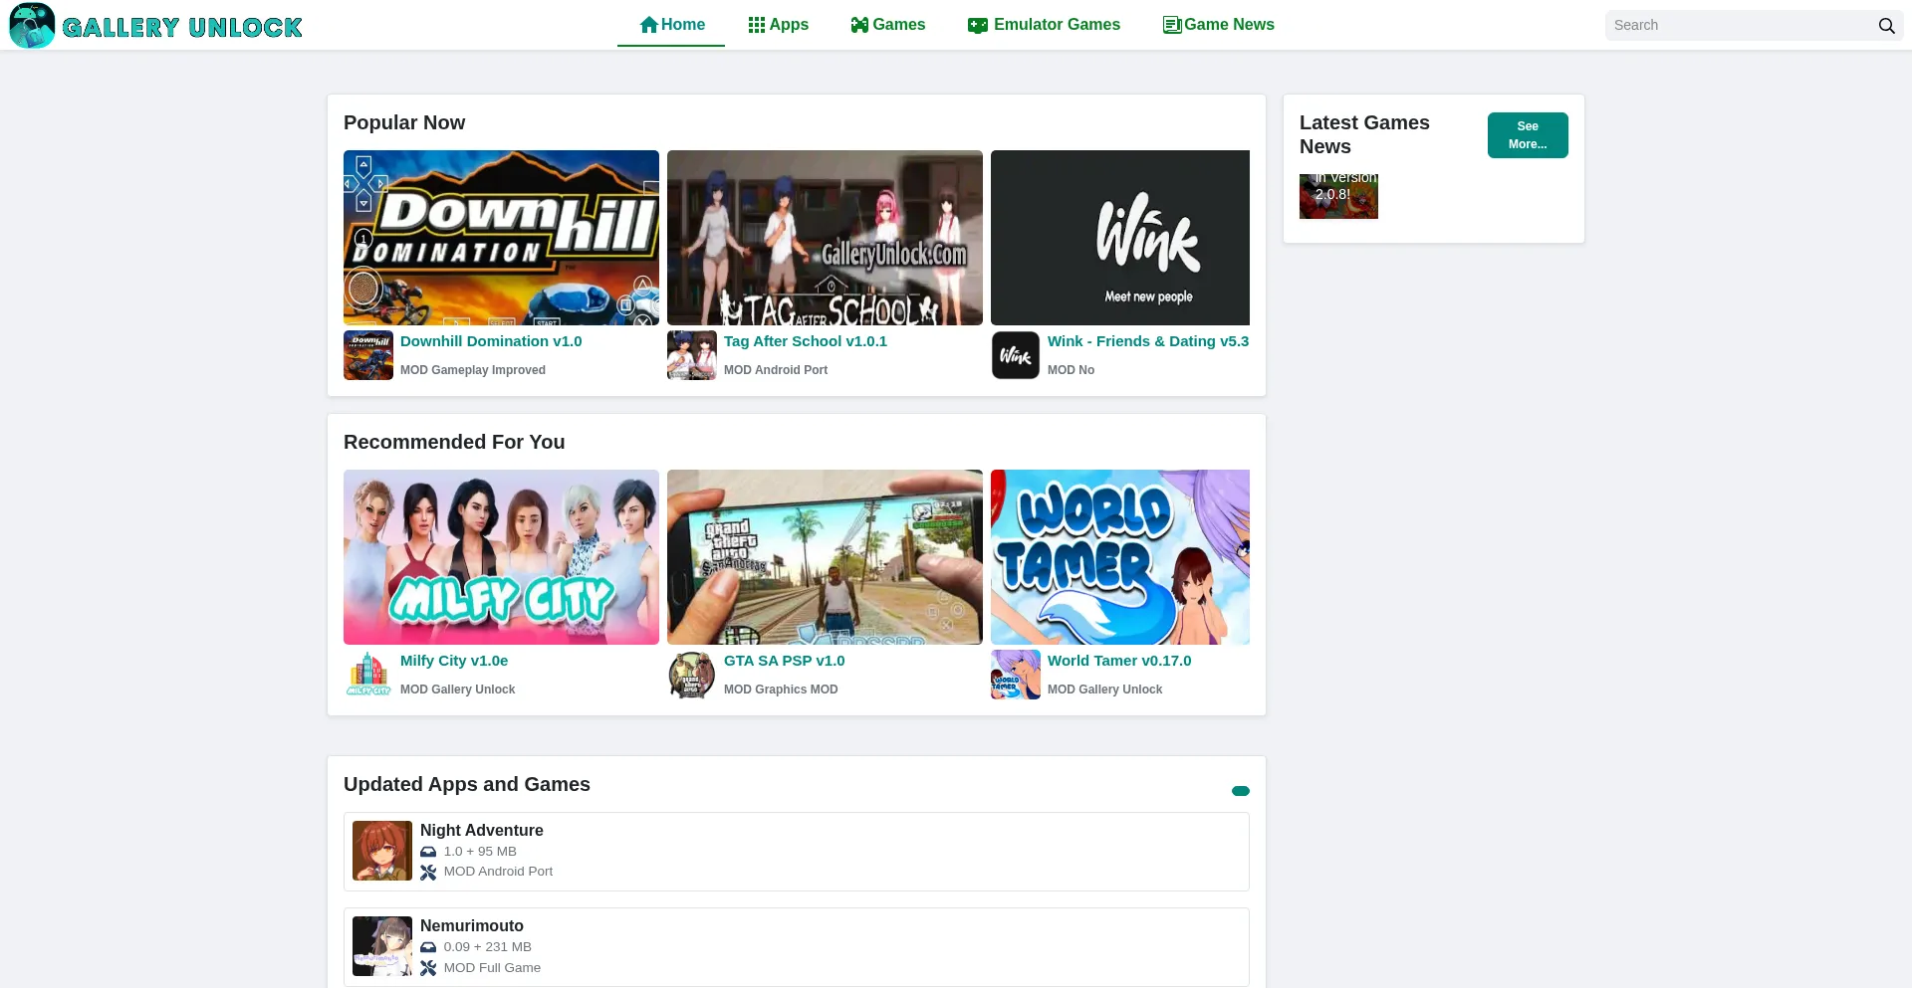Open the Game News page

(1219, 25)
